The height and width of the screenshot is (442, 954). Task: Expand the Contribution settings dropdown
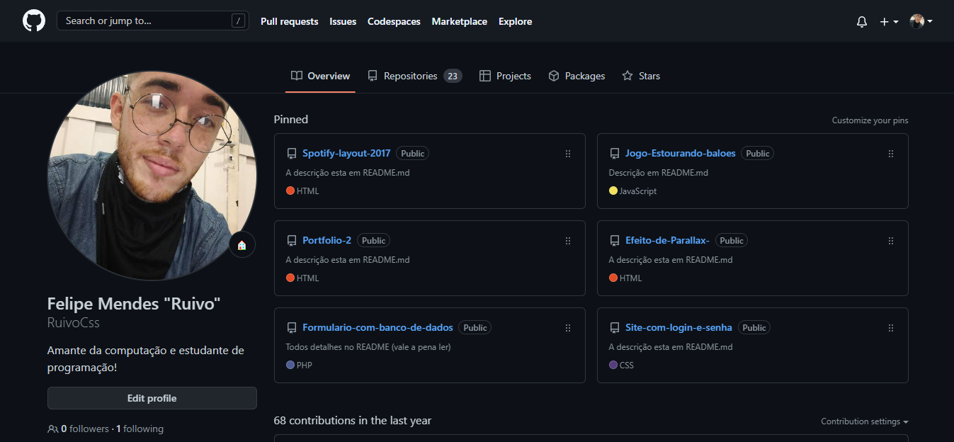(865, 421)
